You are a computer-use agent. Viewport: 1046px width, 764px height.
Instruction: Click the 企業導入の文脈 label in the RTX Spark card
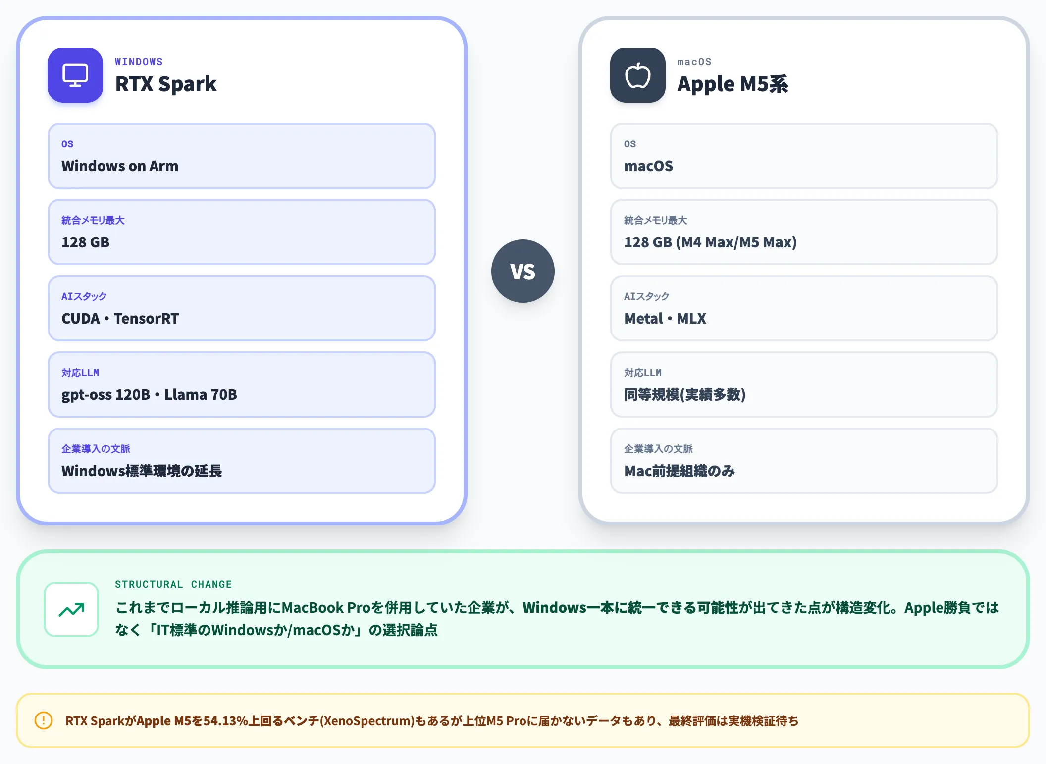[96, 449]
